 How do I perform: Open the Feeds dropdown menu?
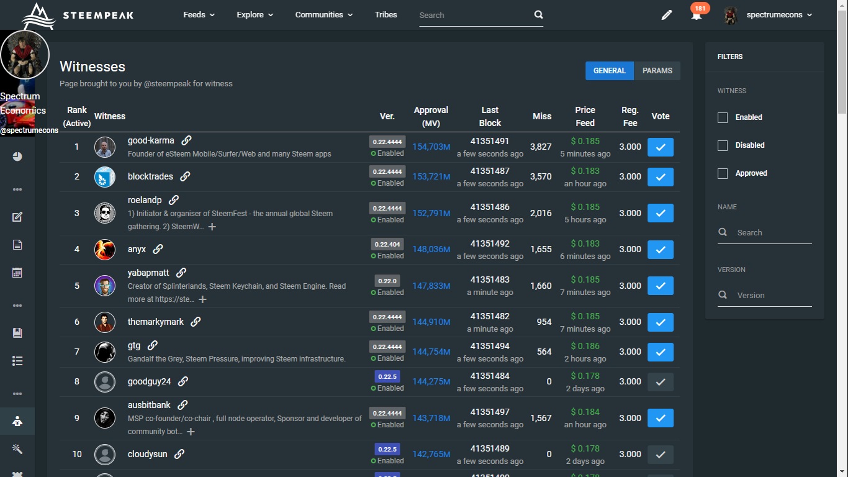199,15
